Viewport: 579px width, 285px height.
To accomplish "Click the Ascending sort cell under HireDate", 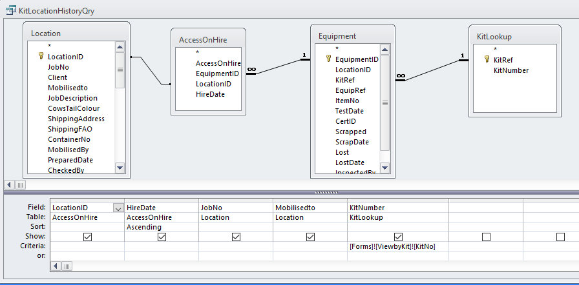I will pos(162,227).
